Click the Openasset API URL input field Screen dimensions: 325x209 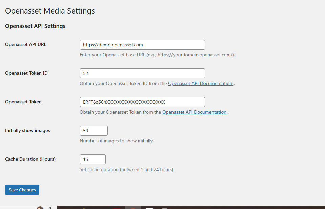142,45
